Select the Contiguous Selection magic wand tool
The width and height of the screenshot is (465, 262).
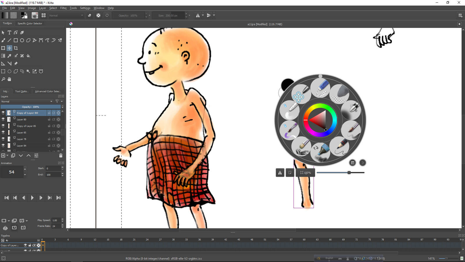28,71
